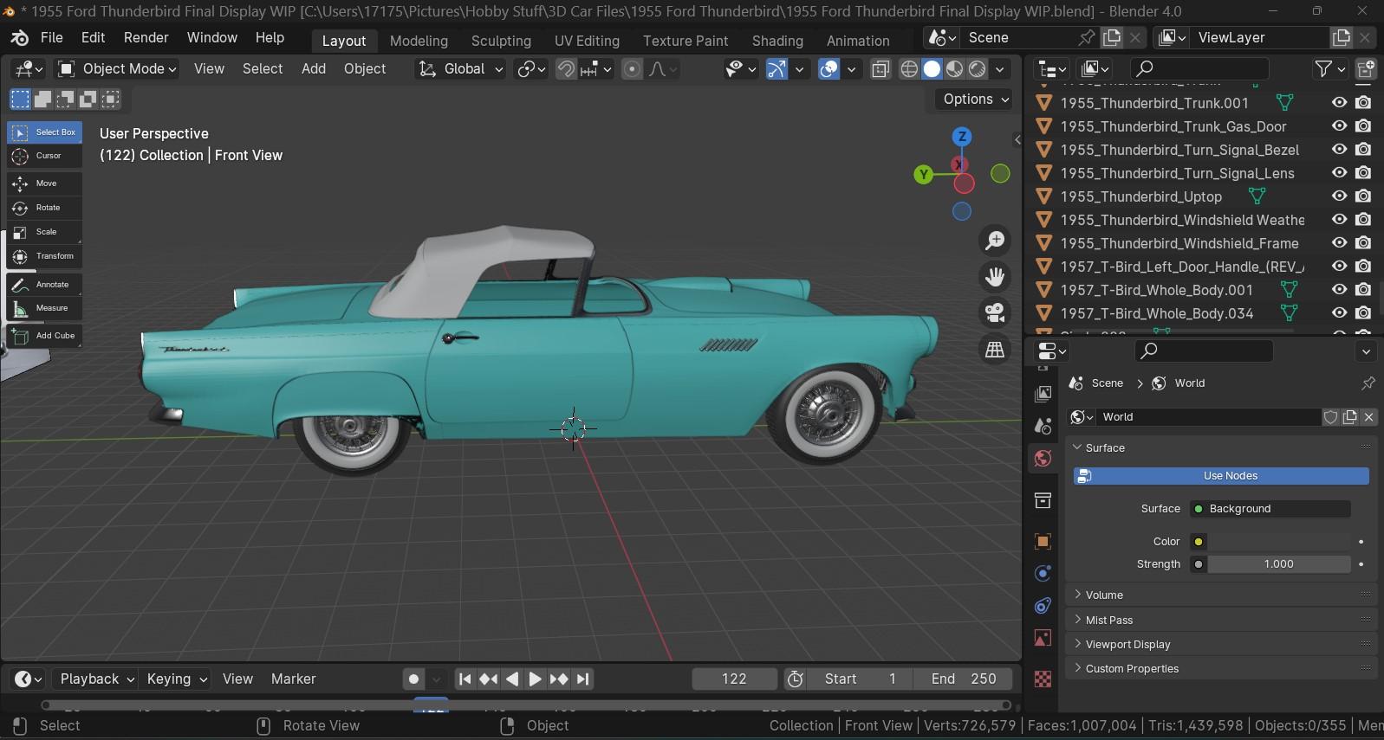Jump to the start frame
Screen dimensions: 1384x740
coord(465,679)
